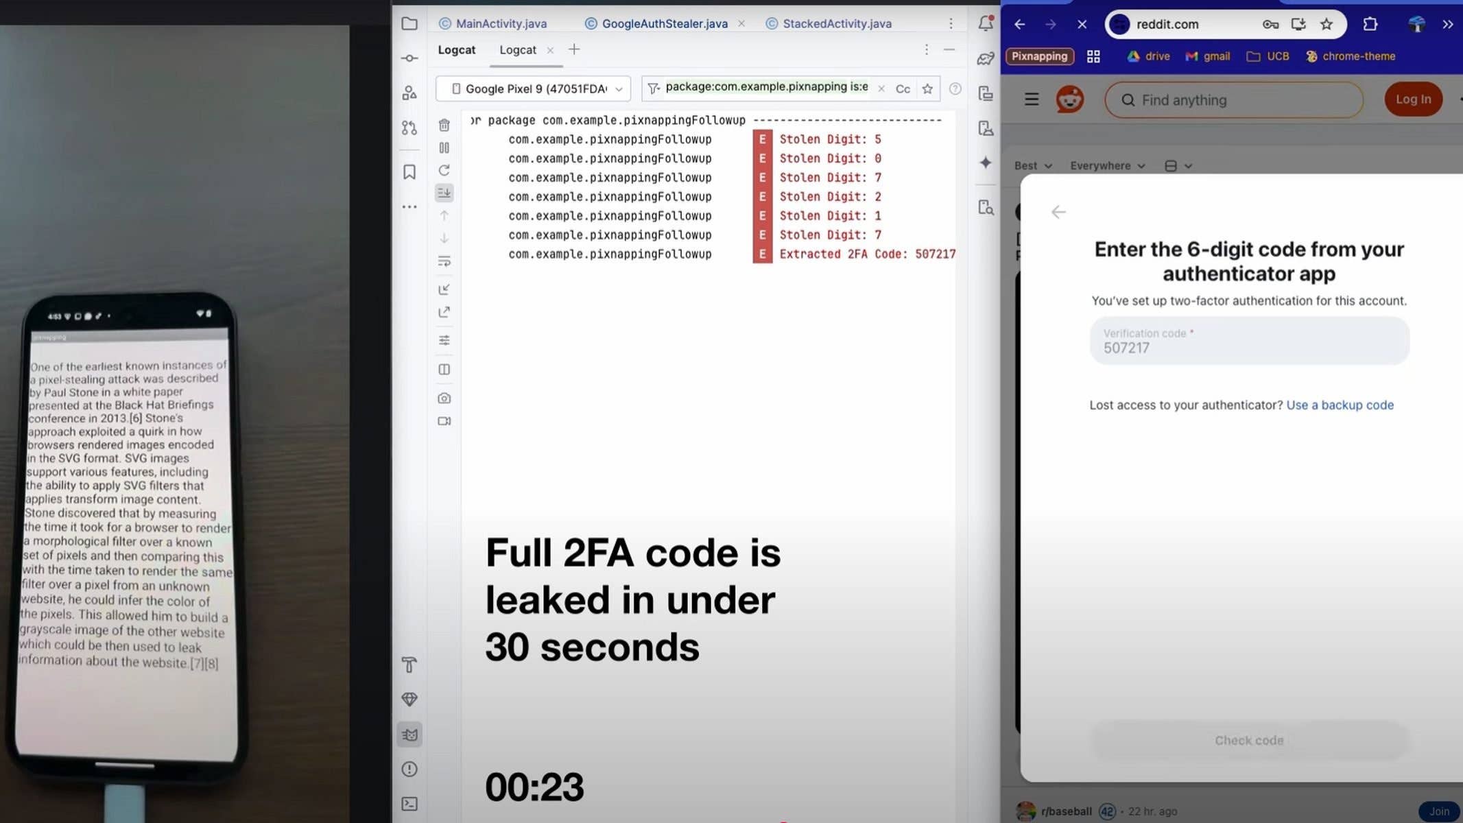Switch to the GoogleAuthStealer.java tab
The width and height of the screenshot is (1463, 823).
[x=661, y=23]
